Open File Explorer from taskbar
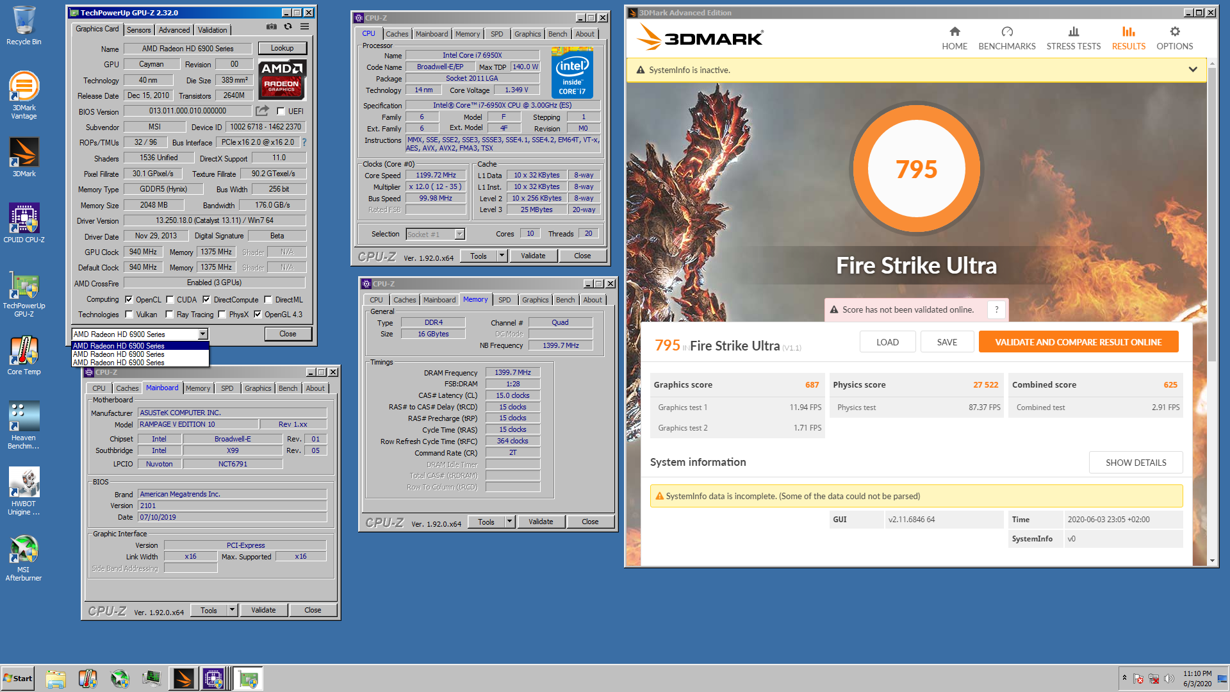The image size is (1230, 692). pyautogui.click(x=56, y=679)
